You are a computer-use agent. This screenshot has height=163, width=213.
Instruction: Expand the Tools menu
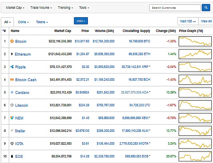(84, 8)
